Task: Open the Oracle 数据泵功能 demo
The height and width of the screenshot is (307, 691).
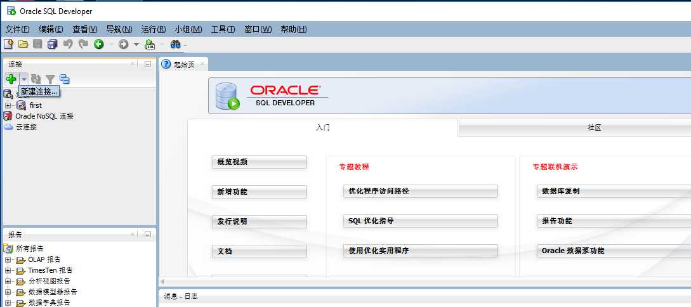Action: 614,251
